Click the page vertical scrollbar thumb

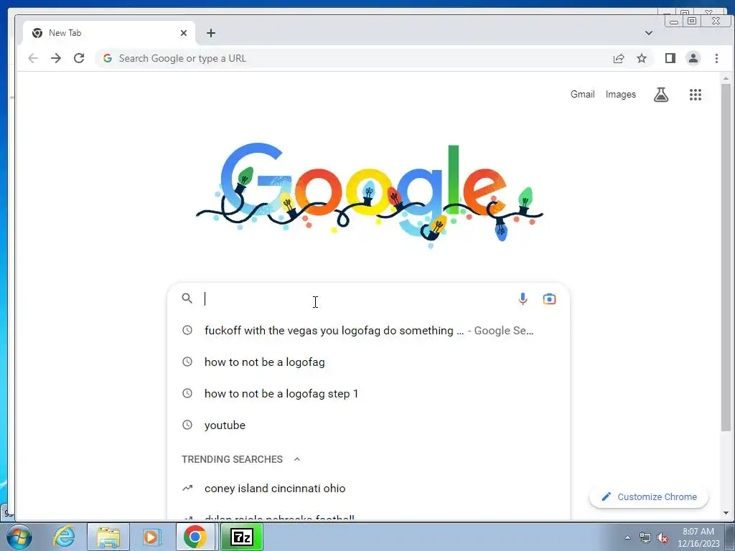click(726, 258)
